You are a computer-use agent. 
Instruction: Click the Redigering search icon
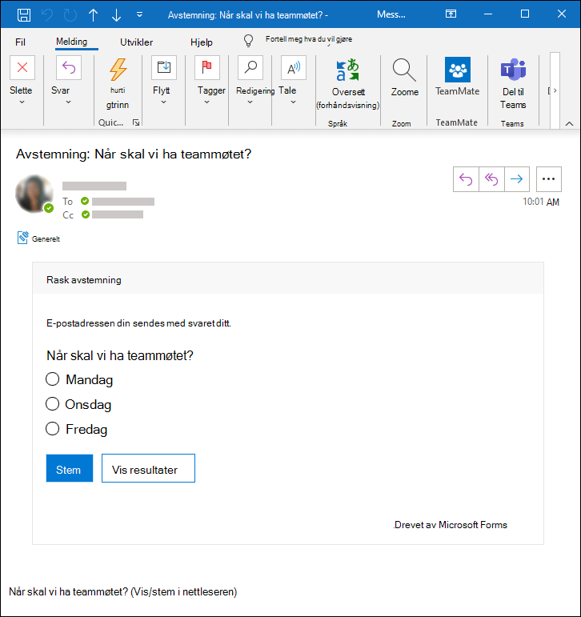[x=250, y=67]
